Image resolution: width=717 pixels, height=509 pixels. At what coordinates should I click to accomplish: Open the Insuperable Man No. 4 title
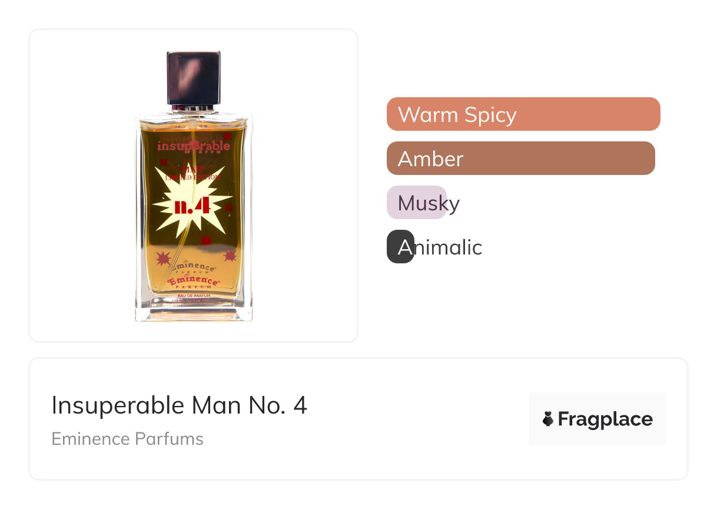coord(180,405)
